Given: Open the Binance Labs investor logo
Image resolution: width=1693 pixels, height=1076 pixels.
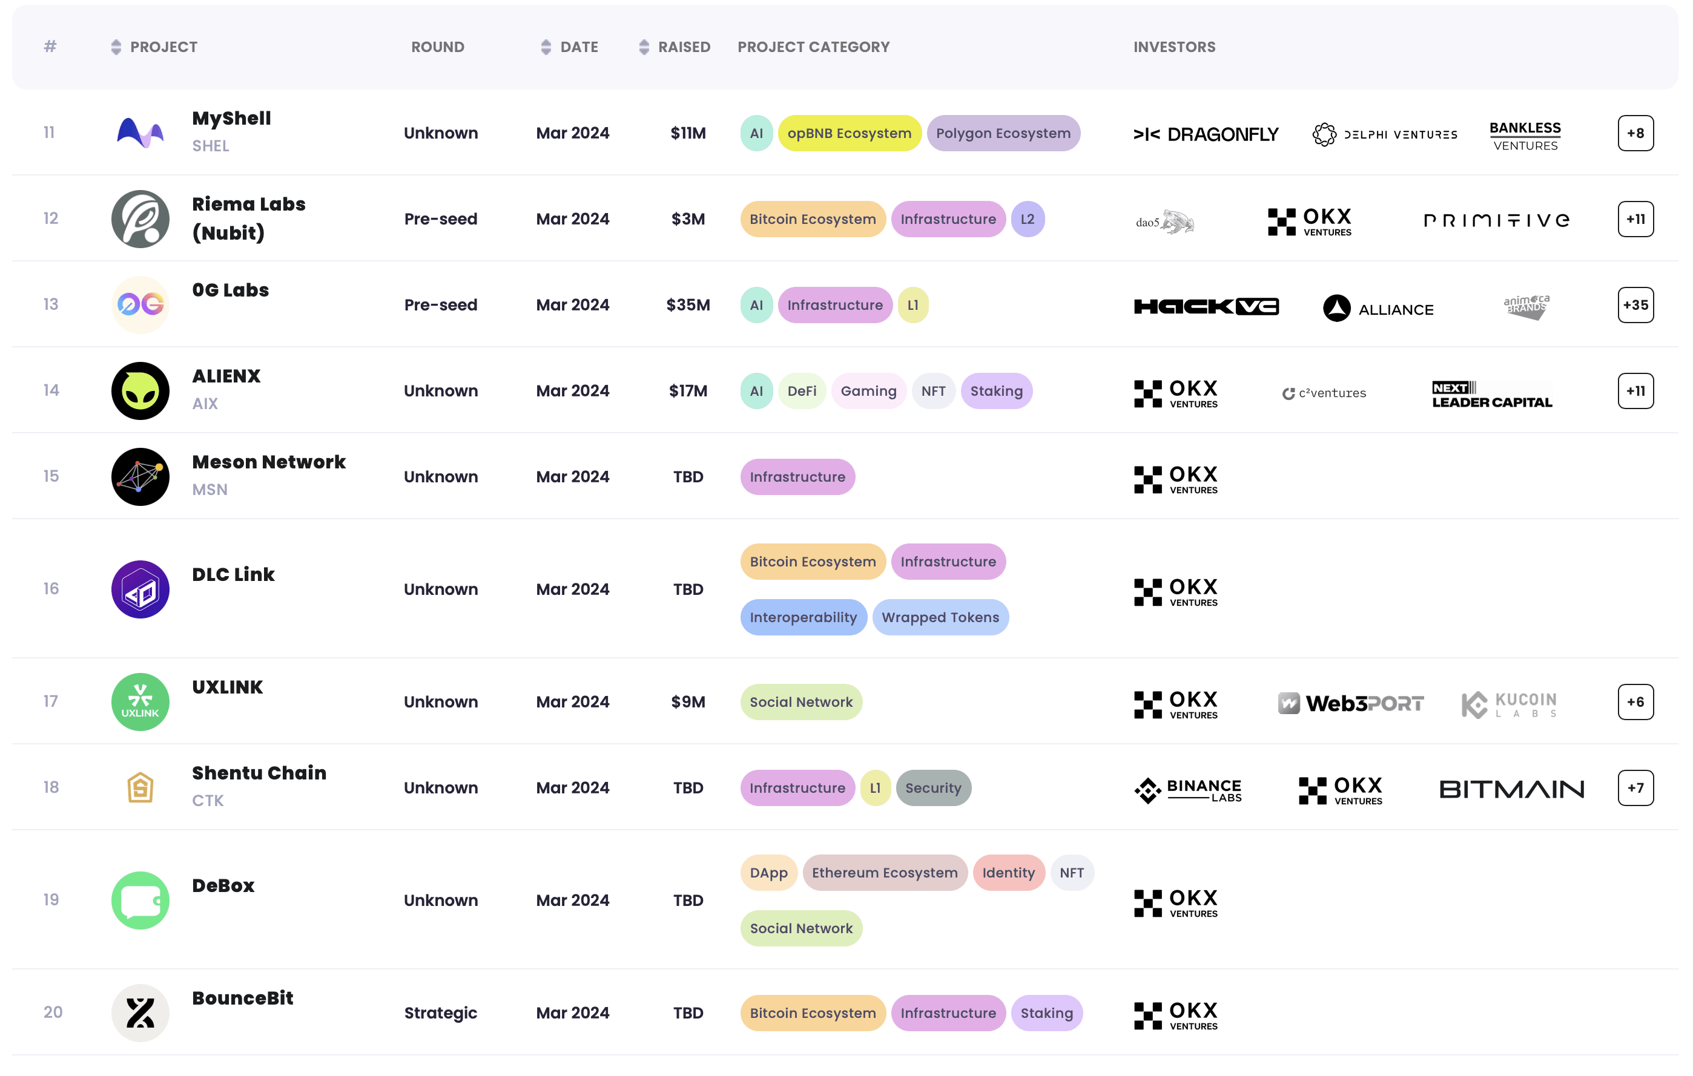Looking at the screenshot, I should tap(1188, 789).
